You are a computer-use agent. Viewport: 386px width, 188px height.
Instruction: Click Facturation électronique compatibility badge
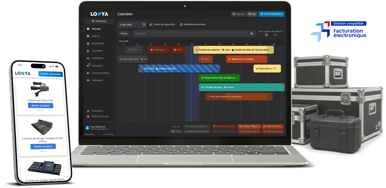pos(338,31)
